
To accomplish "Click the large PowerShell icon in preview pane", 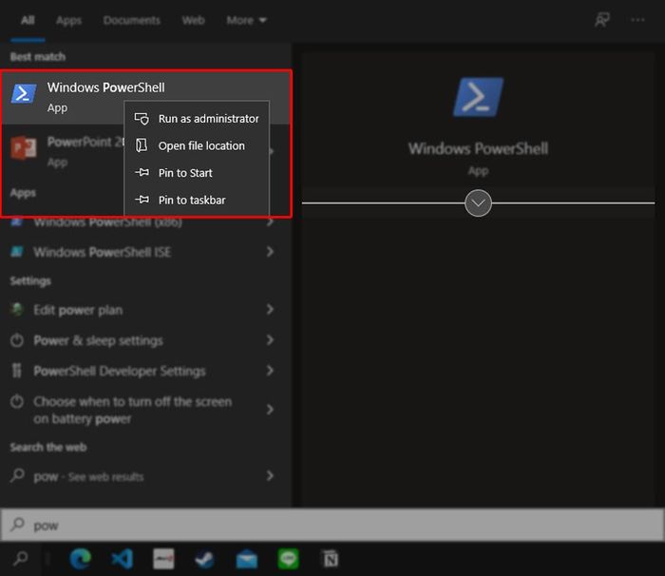I will pyautogui.click(x=478, y=97).
